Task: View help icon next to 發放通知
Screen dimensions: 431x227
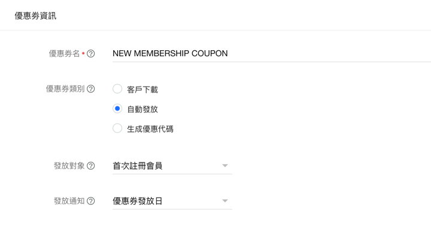Action: pos(91,201)
